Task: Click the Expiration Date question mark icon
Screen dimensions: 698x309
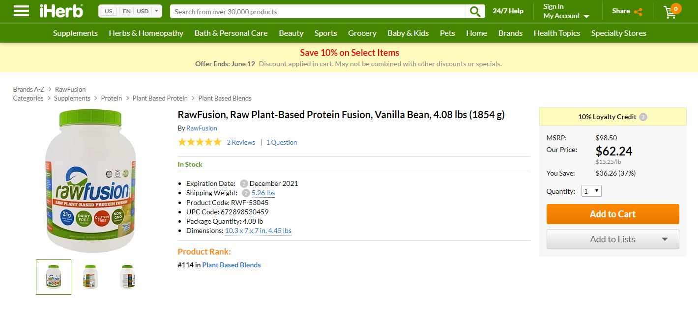Action: 244,183
